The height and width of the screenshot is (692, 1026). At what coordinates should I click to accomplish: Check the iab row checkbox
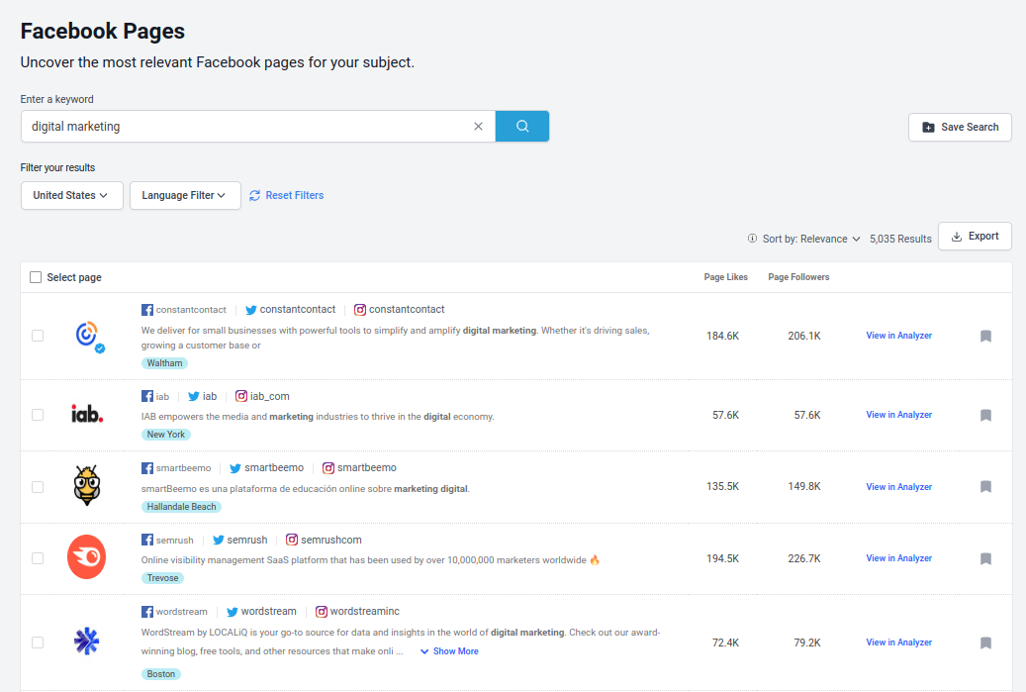38,415
